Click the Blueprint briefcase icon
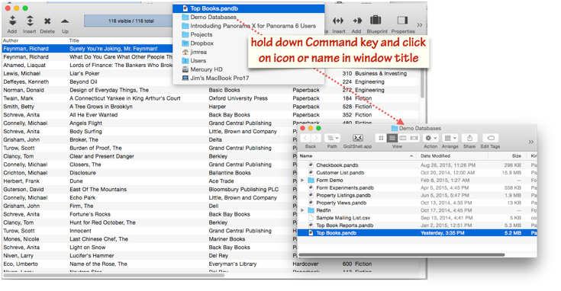The image size is (561, 291). (376, 21)
